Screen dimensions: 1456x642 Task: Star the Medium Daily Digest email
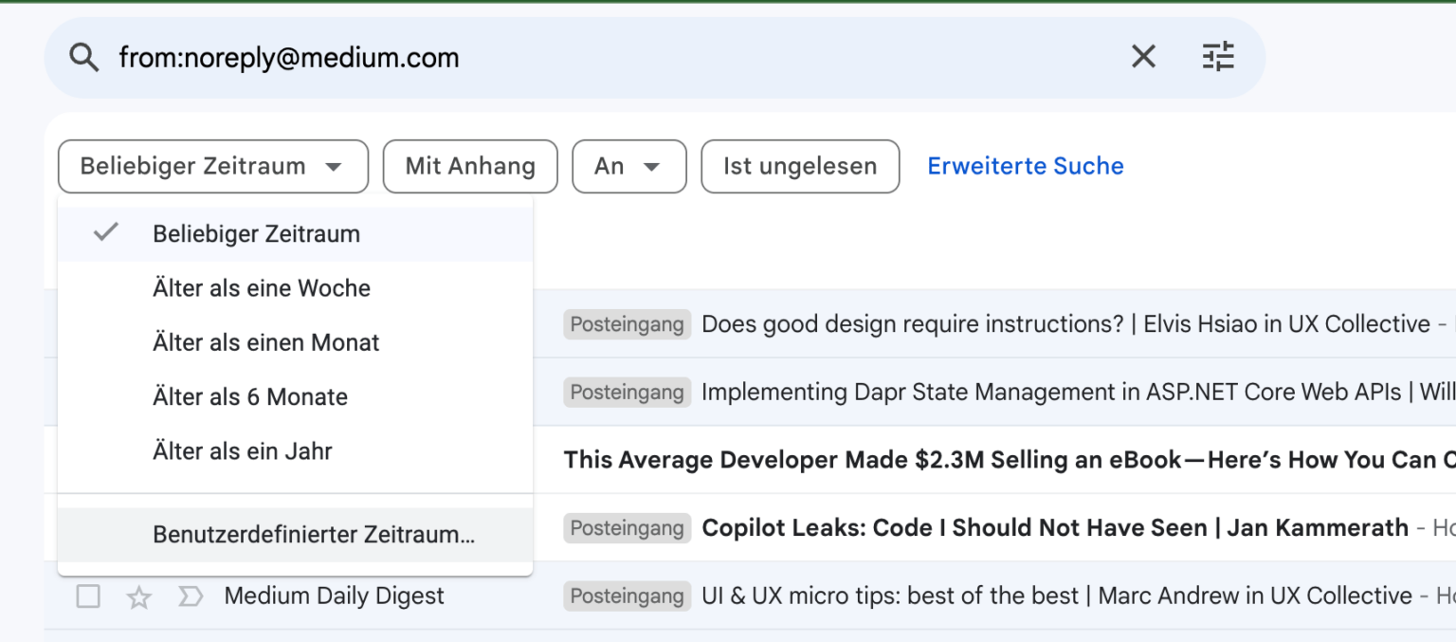click(x=138, y=596)
